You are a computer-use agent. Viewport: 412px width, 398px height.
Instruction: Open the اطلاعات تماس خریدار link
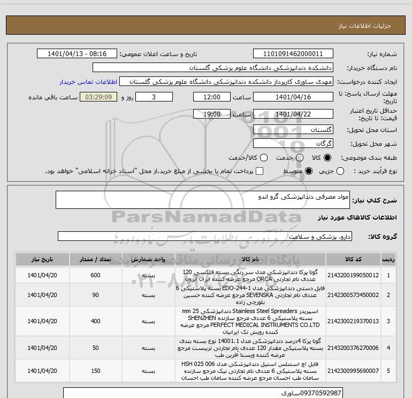click(x=88, y=82)
